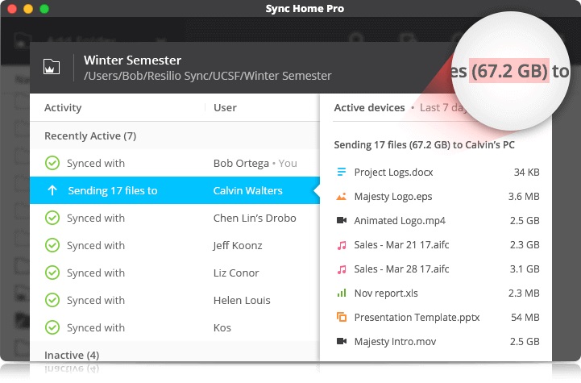Select user Helen Louis
The image size is (581, 383).
[x=242, y=300]
